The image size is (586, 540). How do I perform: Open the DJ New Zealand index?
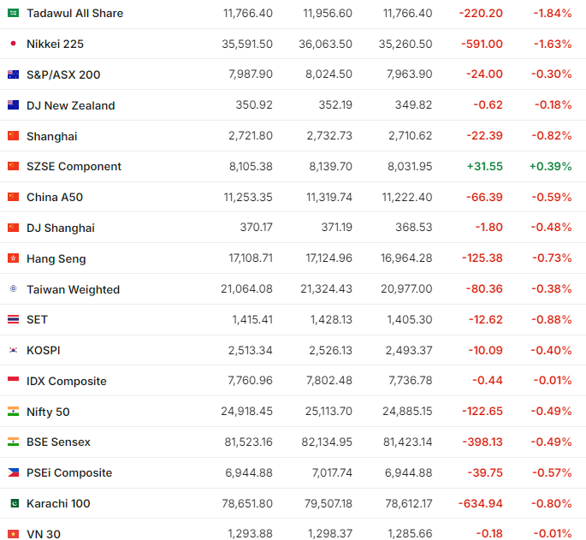tap(70, 105)
